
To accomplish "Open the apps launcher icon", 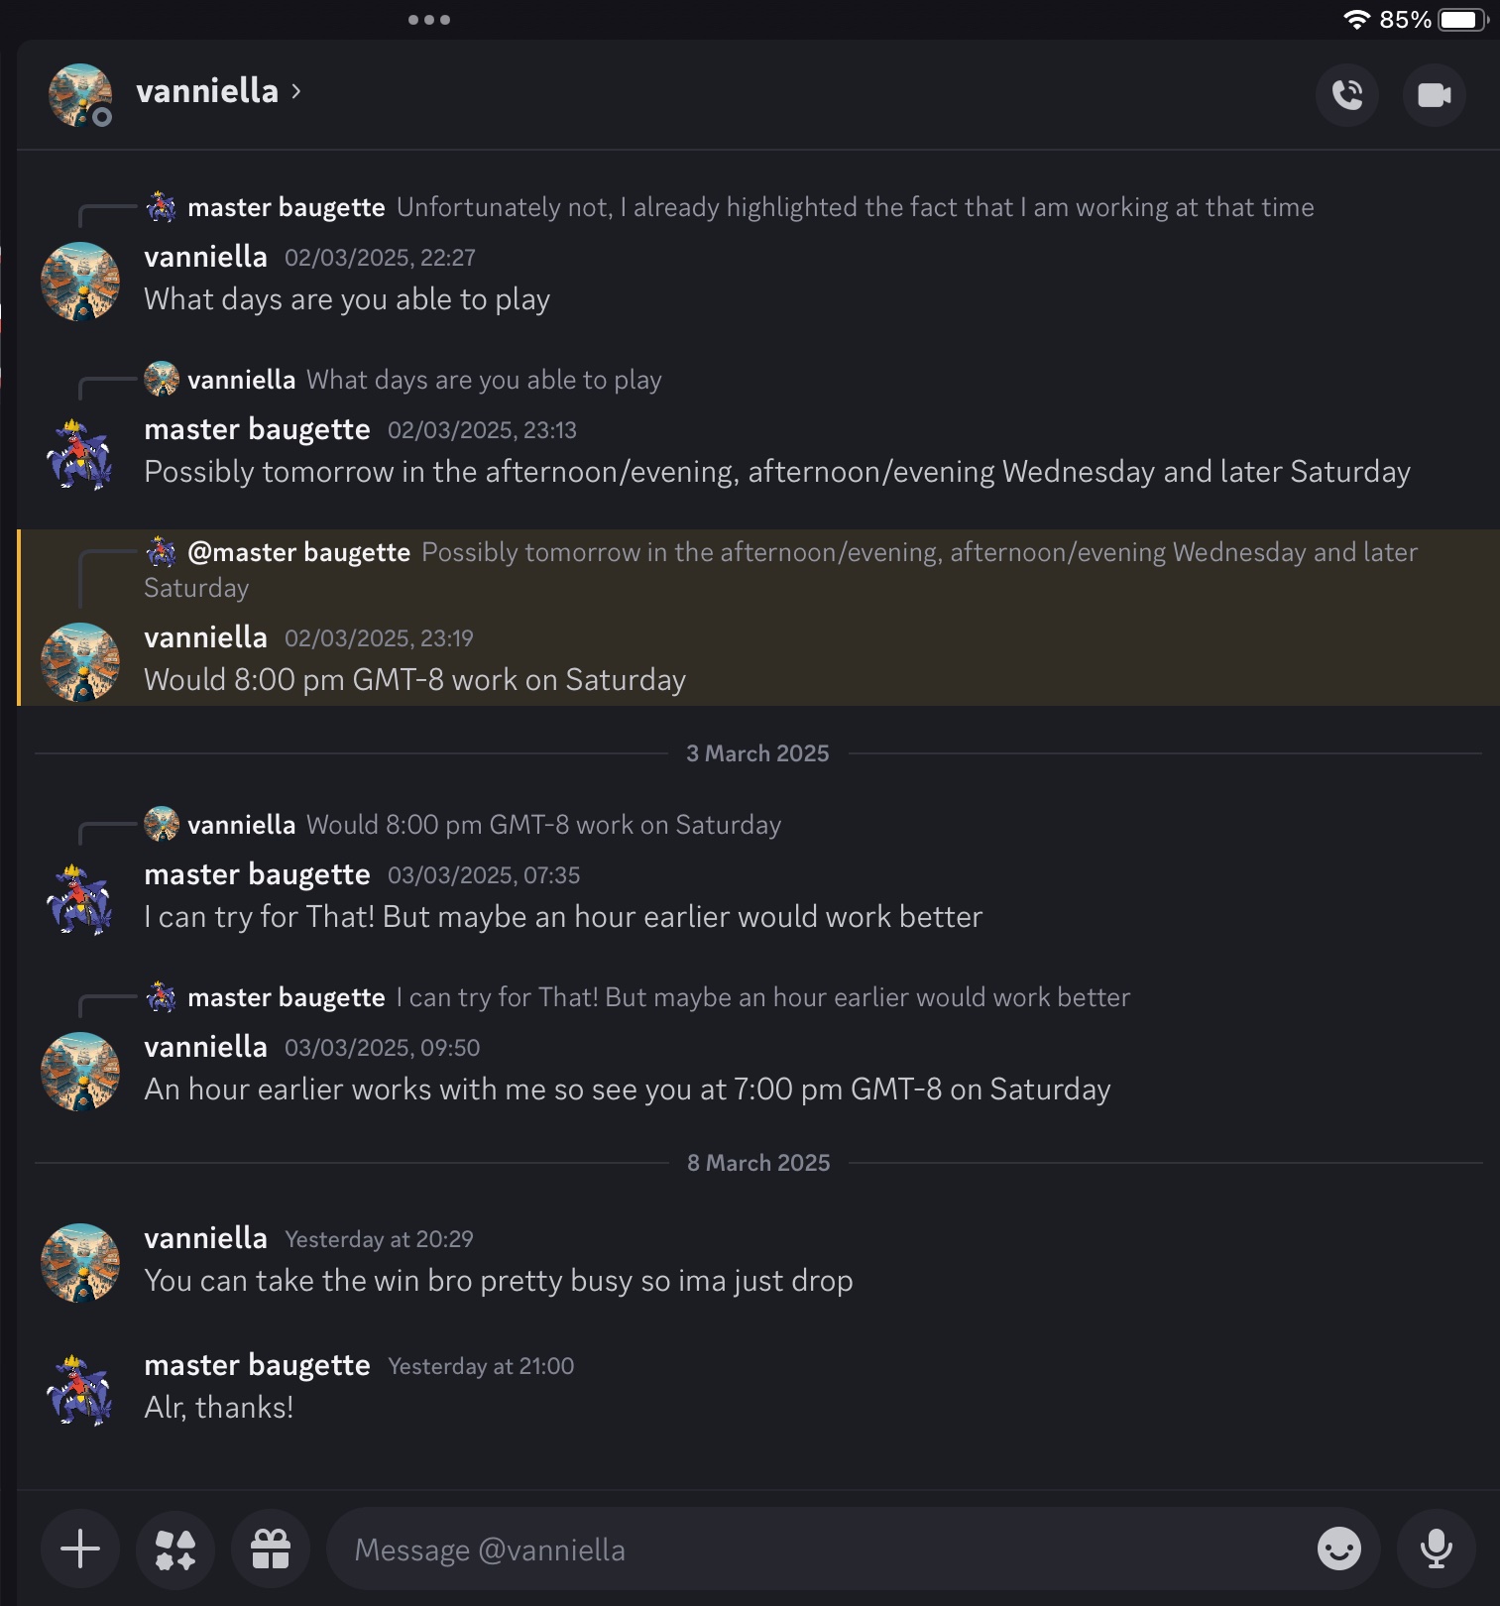I will (x=175, y=1549).
